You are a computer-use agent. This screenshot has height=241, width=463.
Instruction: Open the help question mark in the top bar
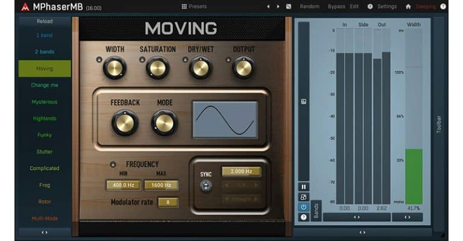[443, 7]
